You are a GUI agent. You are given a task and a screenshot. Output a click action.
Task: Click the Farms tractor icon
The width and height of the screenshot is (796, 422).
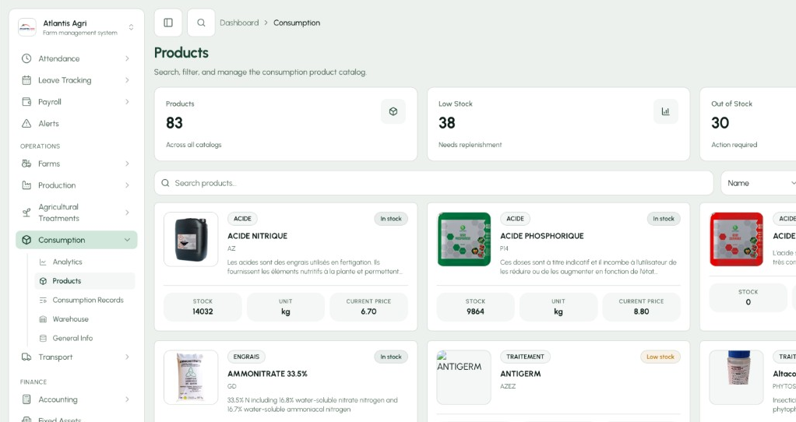pos(26,164)
